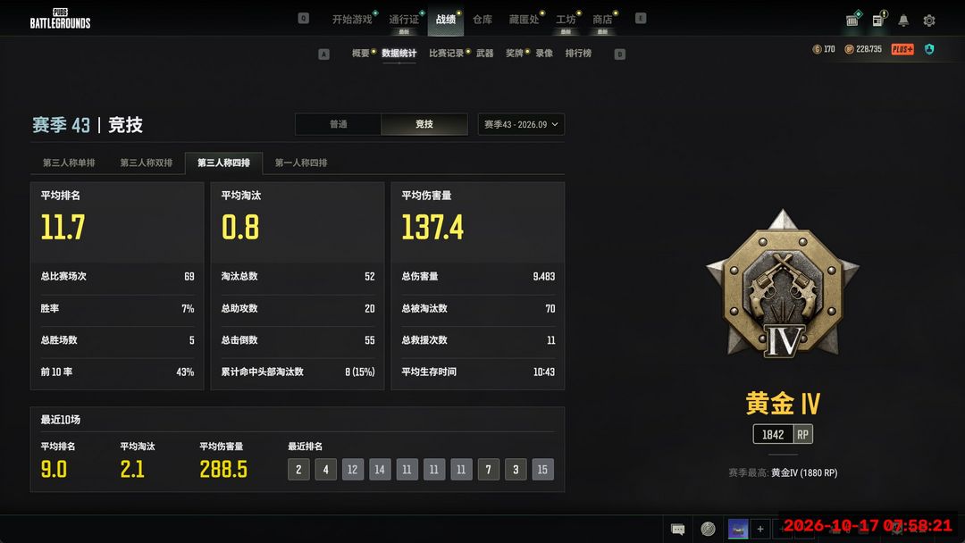Expand the 赛季43 - 2026.09 season dropdown

[521, 124]
